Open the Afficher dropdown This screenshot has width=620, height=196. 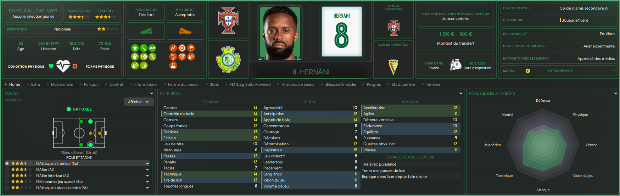tap(139, 102)
